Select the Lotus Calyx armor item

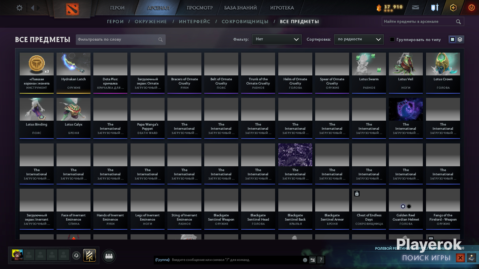(x=74, y=118)
